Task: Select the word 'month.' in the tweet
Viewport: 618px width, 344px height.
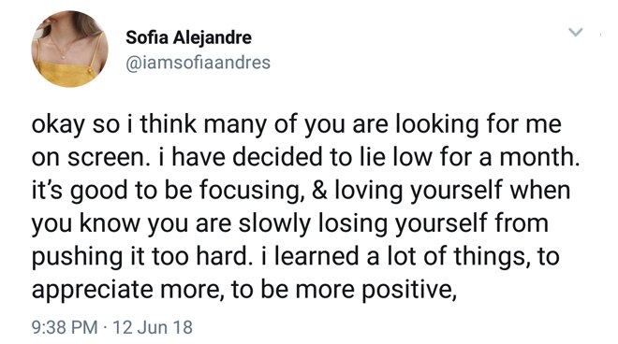Action: tap(540, 157)
